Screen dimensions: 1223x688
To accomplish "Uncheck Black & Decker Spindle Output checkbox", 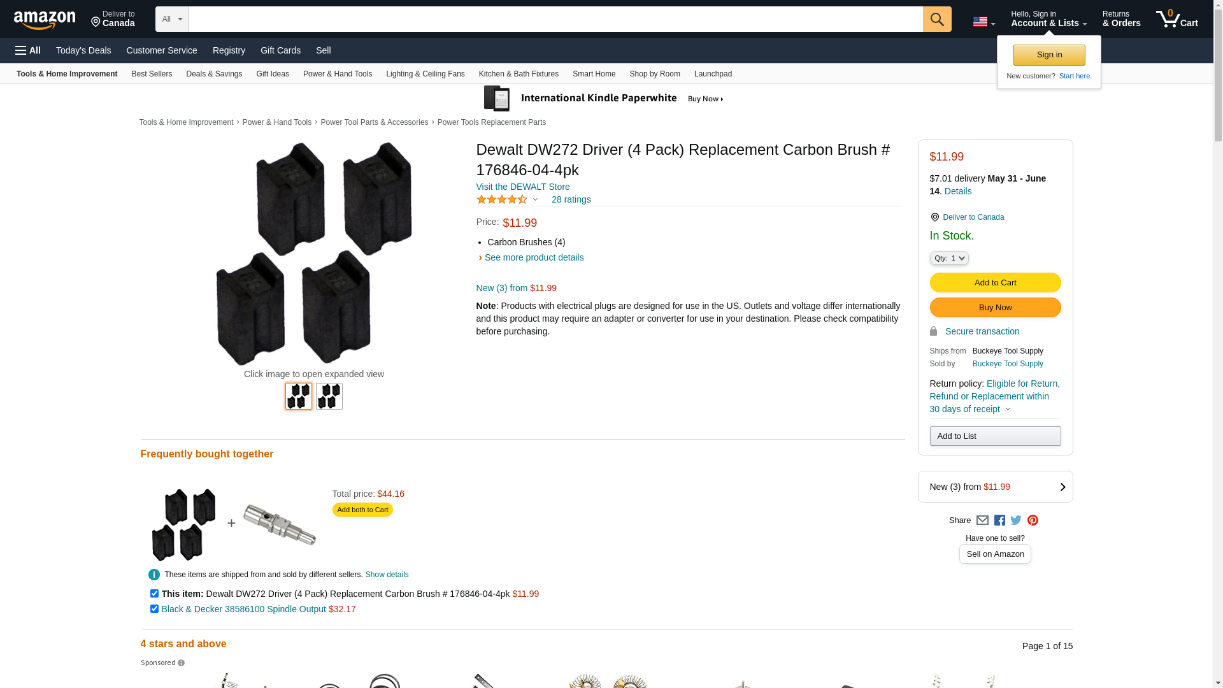I will (x=154, y=609).
